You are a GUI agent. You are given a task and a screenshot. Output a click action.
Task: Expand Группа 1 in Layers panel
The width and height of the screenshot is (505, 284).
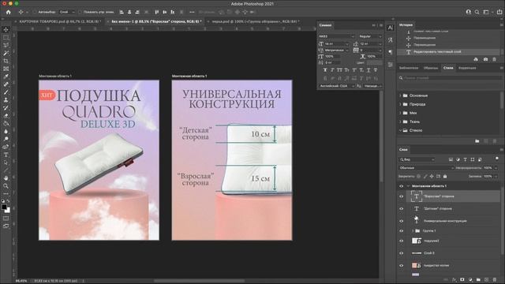pos(413,231)
